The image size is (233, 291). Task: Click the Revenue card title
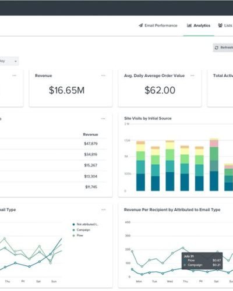44,76
